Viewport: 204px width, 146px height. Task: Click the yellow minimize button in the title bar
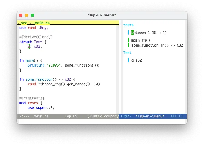coord(27,15)
